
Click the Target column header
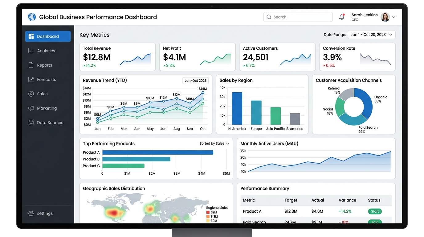291,200
